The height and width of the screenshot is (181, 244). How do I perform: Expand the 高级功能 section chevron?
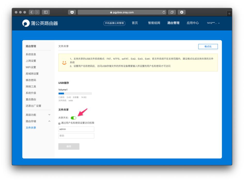tap(49, 115)
